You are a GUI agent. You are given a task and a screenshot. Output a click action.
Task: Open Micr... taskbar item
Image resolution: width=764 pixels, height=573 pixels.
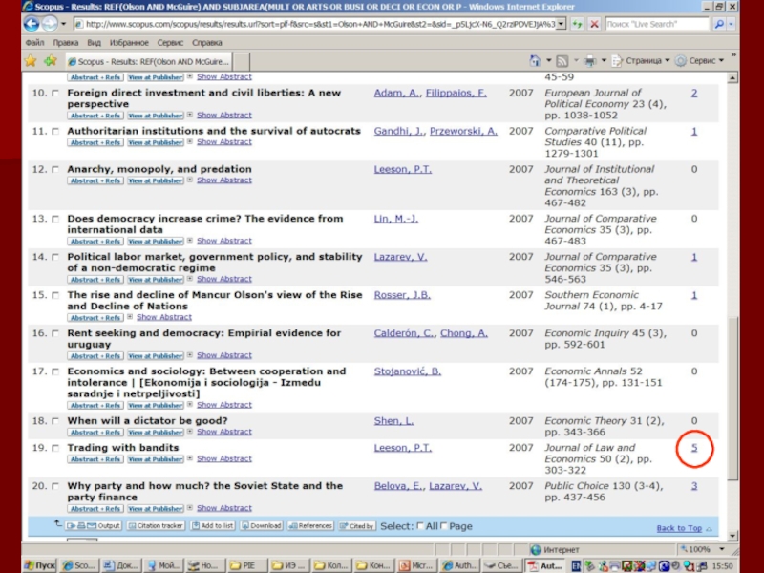pyautogui.click(x=417, y=565)
